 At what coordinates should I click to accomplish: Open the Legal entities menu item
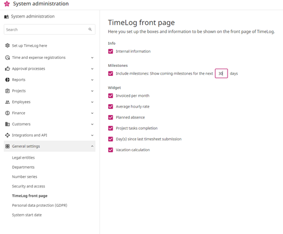(x=23, y=158)
